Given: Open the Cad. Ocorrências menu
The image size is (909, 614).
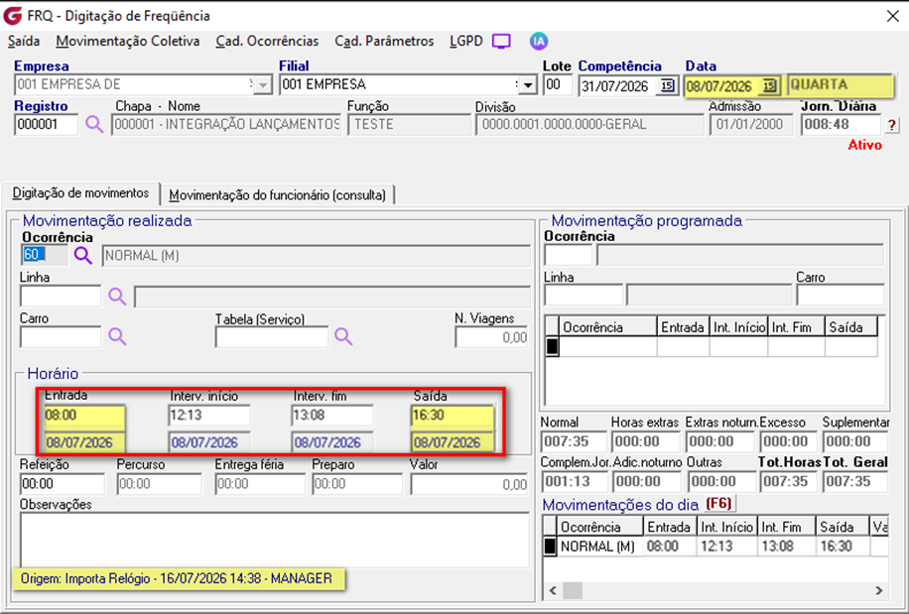Looking at the screenshot, I should [267, 41].
